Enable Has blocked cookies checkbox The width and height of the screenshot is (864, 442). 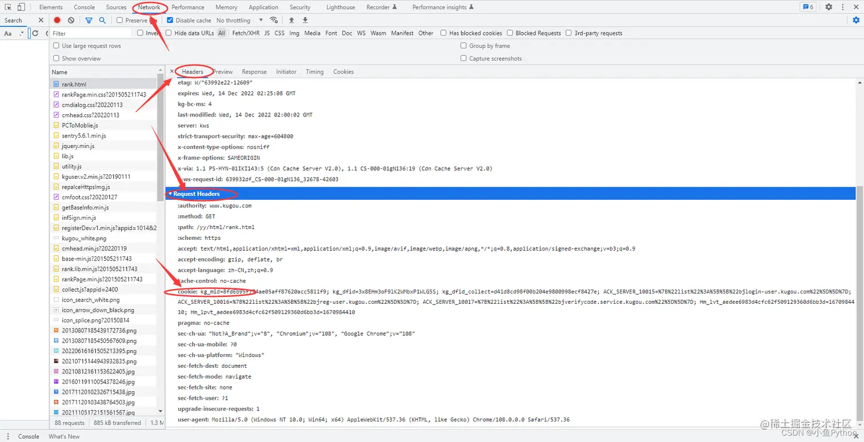tap(443, 33)
